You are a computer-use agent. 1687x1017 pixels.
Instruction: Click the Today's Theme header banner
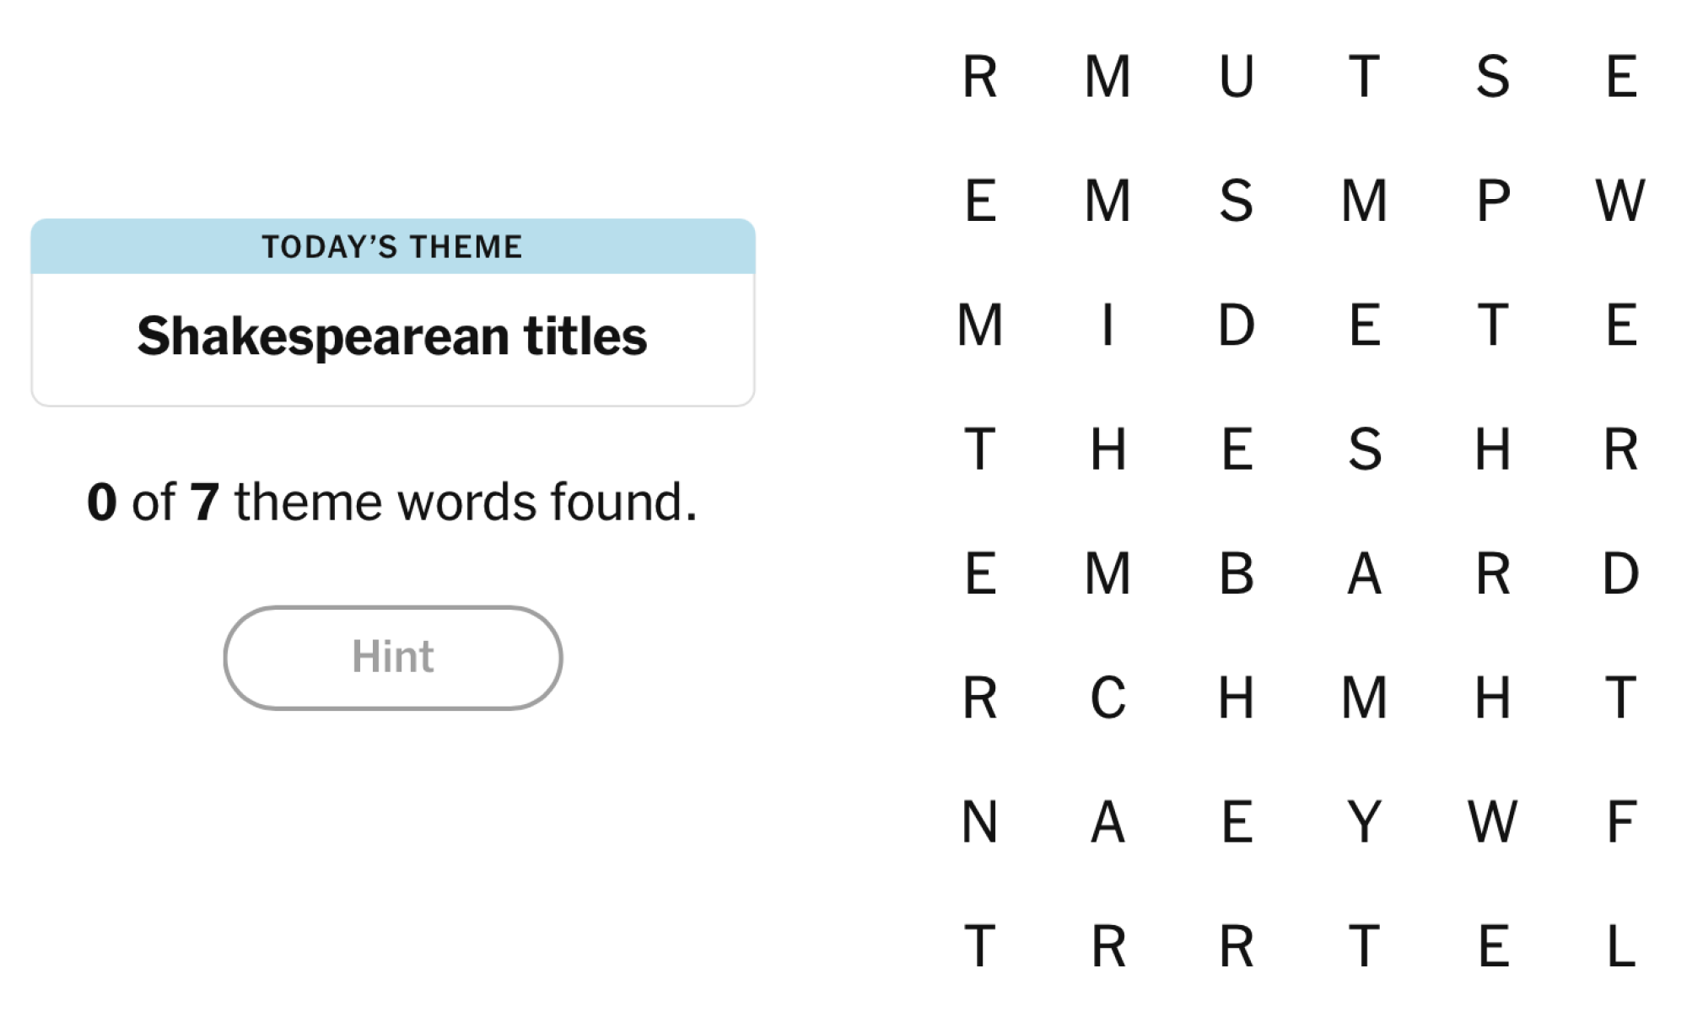(392, 247)
